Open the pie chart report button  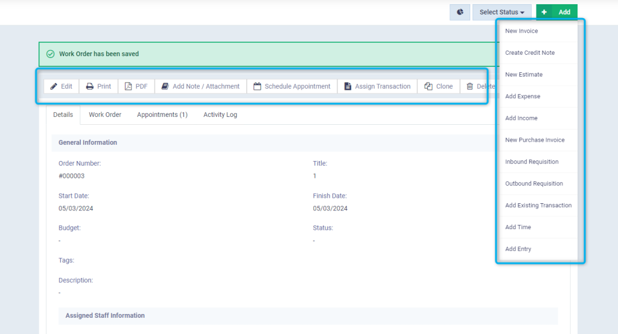460,12
